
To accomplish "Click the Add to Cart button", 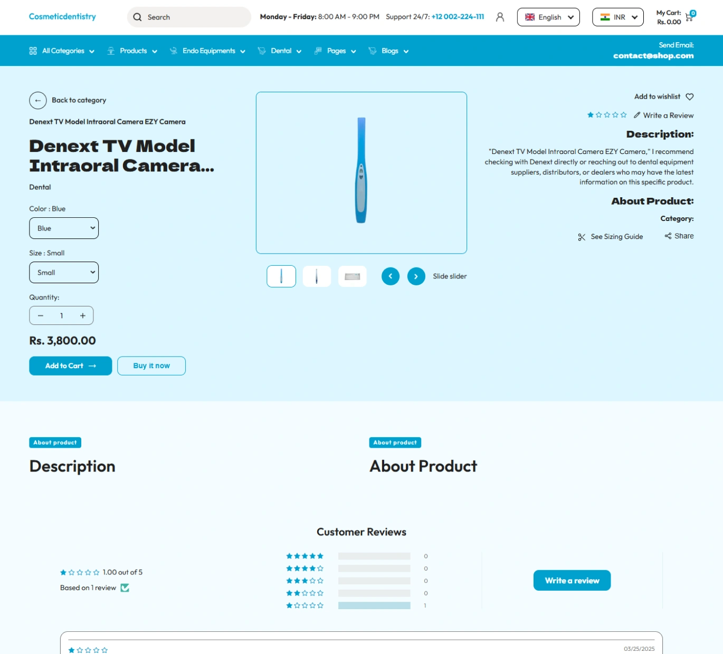I will [x=71, y=366].
